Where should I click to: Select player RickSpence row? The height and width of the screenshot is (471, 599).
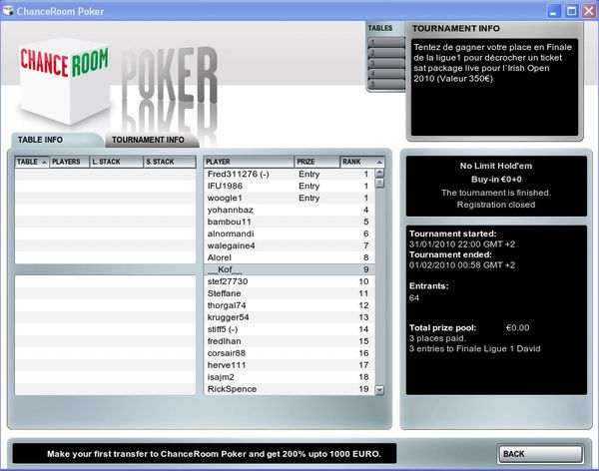(290, 389)
